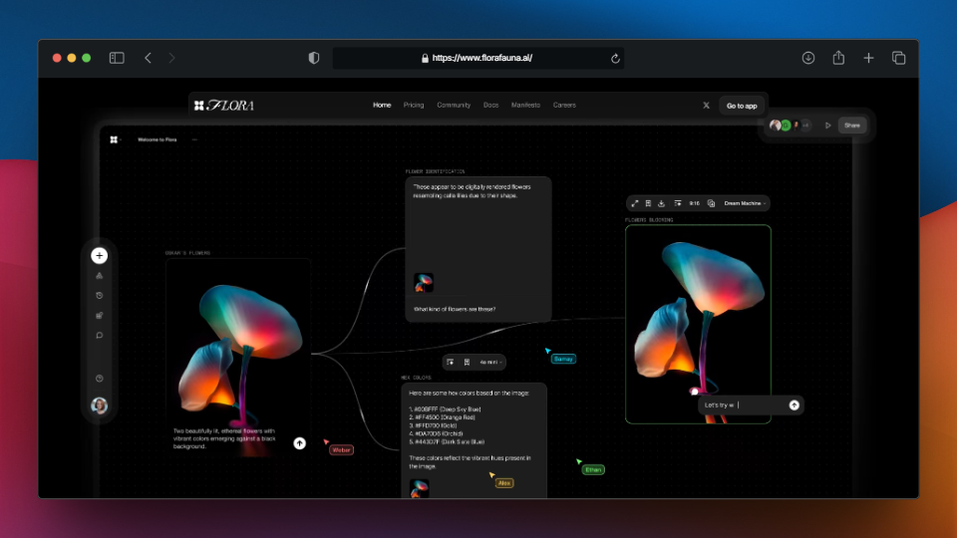Click the settings lines icon beside 9:16
The height and width of the screenshot is (538, 957).
(678, 203)
